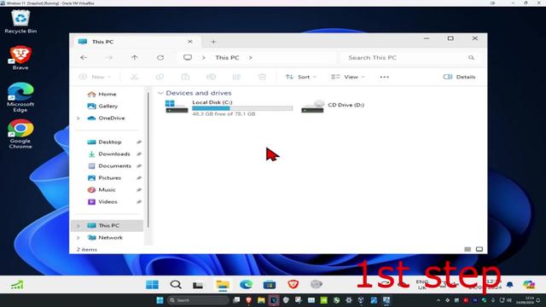The image size is (546, 307).
Task: Select the CD Drive (D:) icon
Action: (x=313, y=107)
